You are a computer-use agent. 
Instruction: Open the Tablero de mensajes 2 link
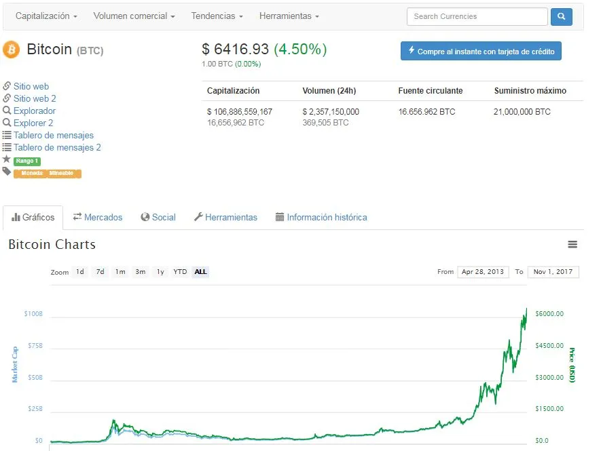(57, 147)
